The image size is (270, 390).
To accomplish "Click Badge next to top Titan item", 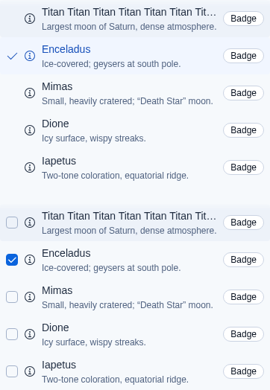I will 243,19.
